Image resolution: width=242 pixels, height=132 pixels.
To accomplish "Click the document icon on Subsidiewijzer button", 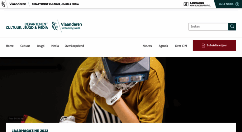I will coord(203,46).
